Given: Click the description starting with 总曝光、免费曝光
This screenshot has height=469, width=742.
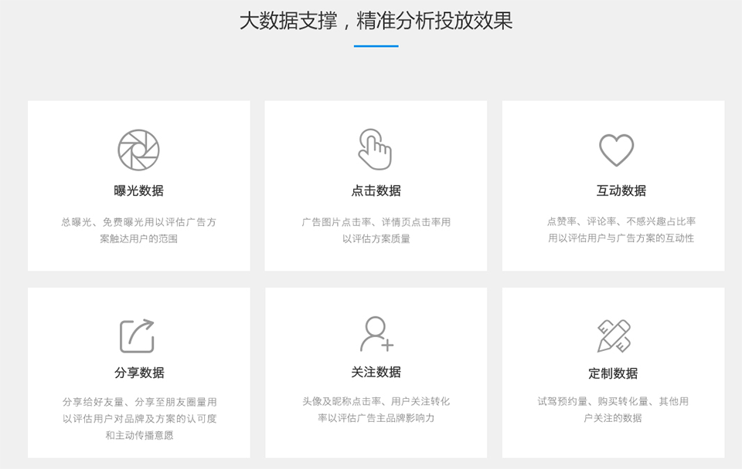Looking at the screenshot, I should (139, 230).
